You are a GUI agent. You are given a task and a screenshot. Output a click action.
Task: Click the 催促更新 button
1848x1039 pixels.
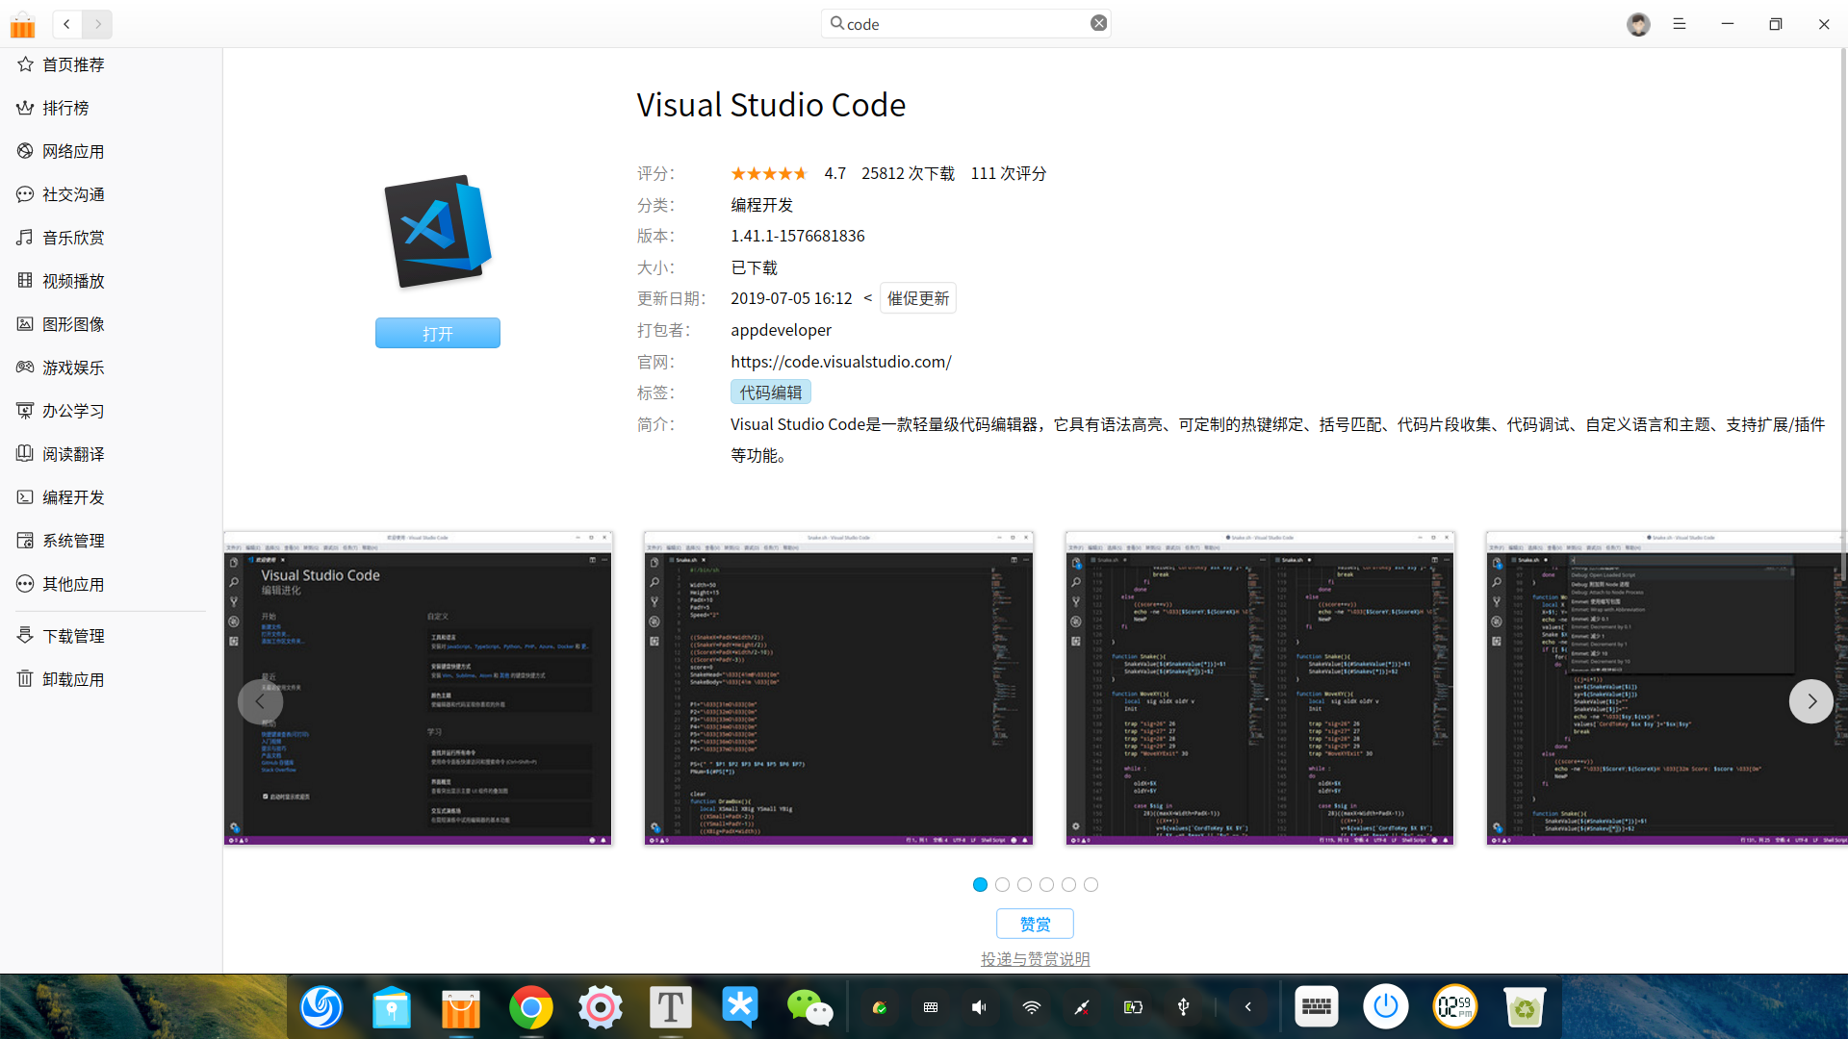pyautogui.click(x=917, y=297)
